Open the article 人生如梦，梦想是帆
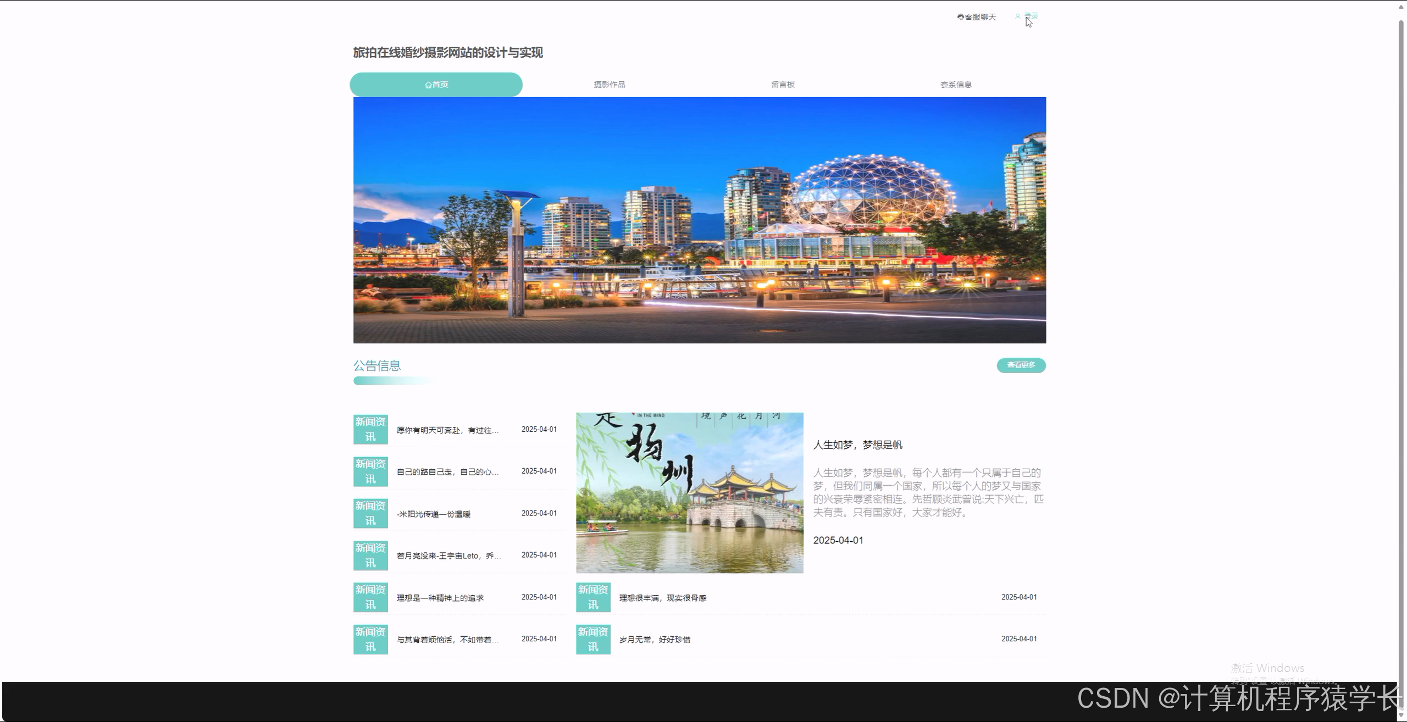This screenshot has width=1407, height=722. [859, 445]
